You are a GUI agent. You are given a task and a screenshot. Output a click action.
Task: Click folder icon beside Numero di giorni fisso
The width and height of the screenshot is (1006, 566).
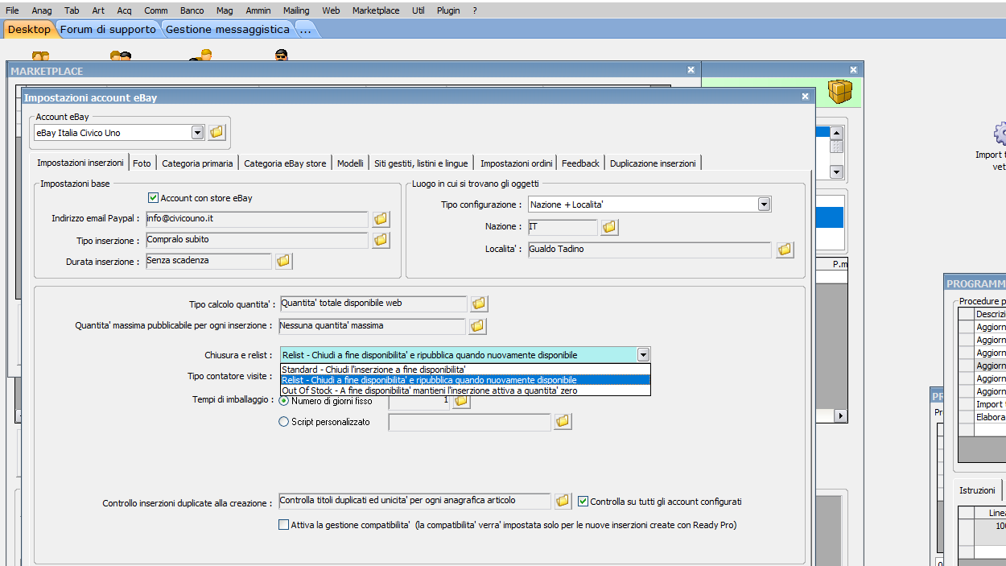point(461,401)
